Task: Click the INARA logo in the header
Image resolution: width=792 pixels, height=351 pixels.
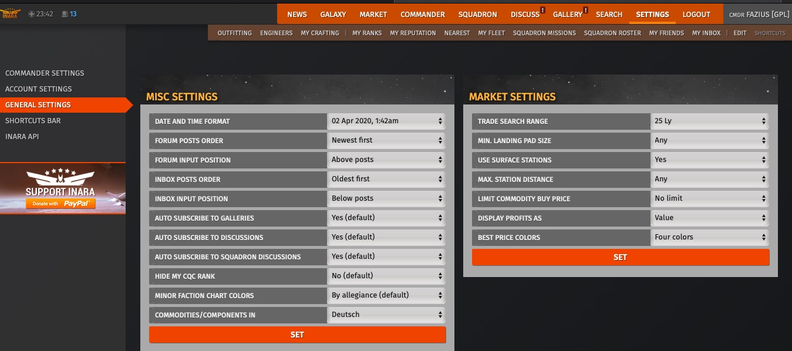Action: pyautogui.click(x=10, y=14)
